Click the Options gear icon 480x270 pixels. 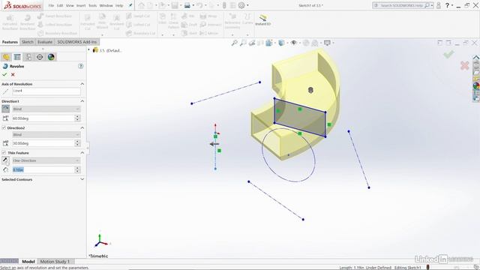[x=241, y=5]
